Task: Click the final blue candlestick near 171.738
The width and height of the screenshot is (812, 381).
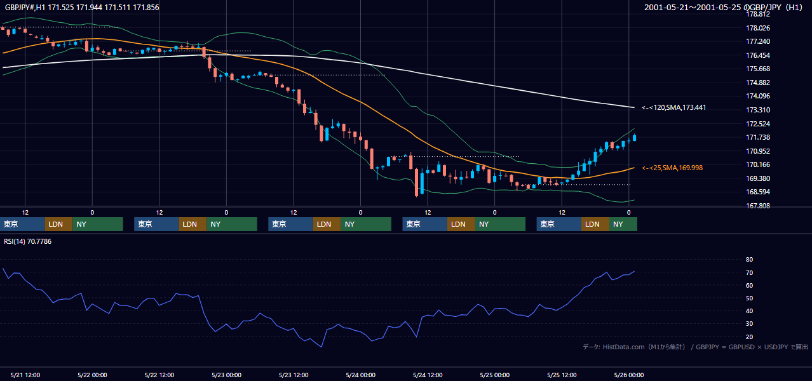Action: coord(634,137)
